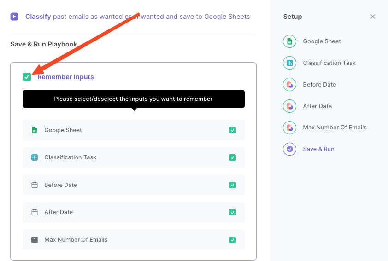Click the Classification Task icon in inputs list

pos(35,157)
